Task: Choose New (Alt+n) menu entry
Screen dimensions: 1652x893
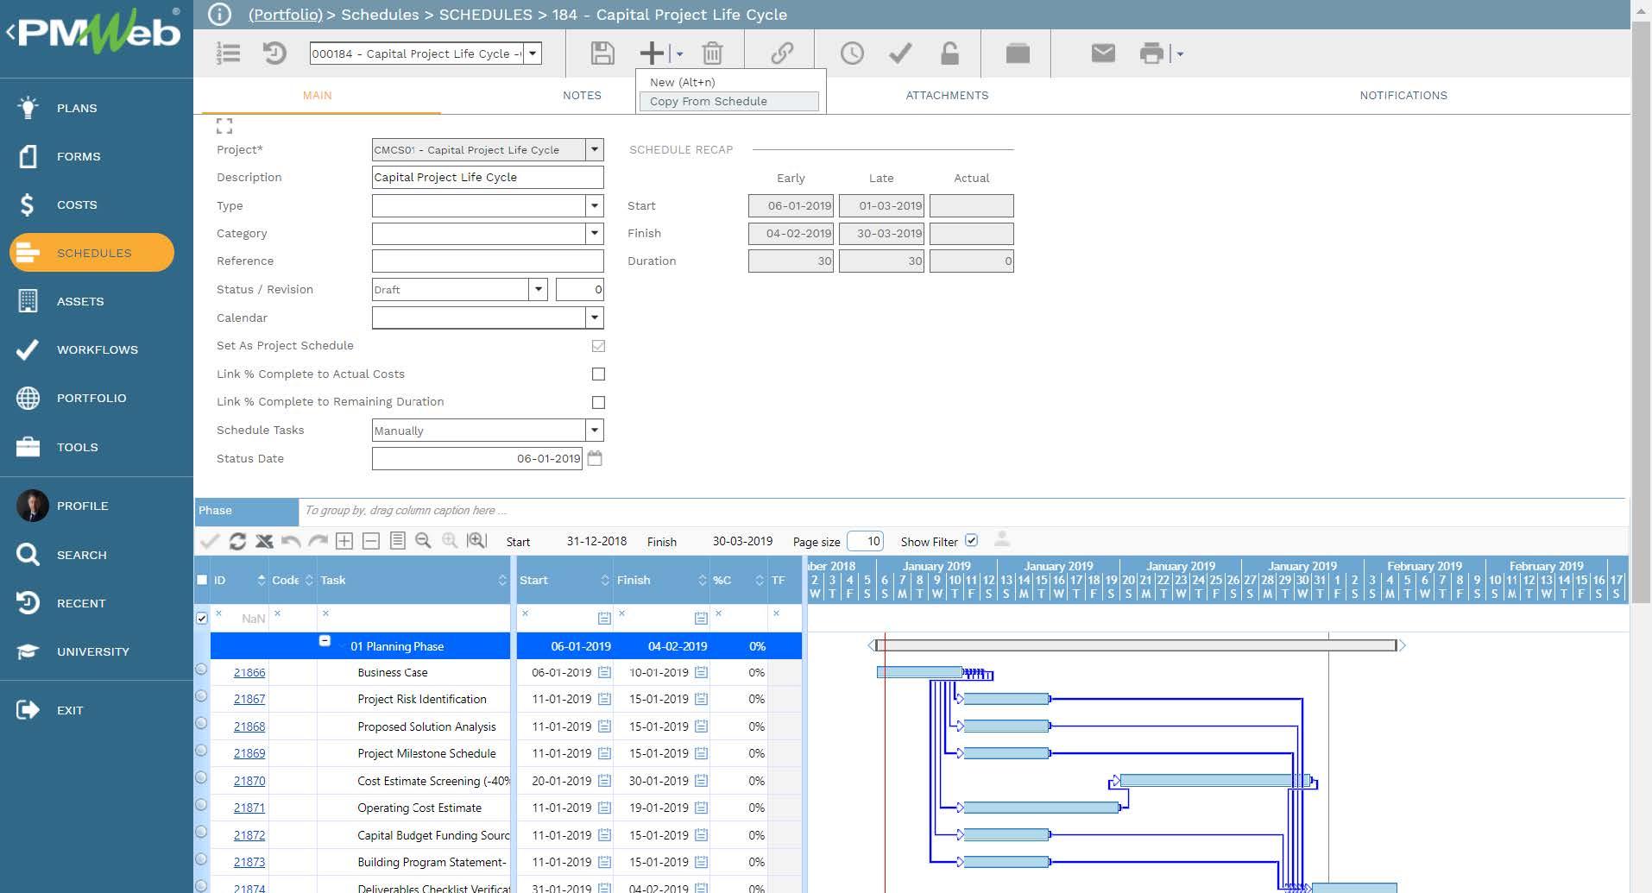Action: [x=729, y=82]
